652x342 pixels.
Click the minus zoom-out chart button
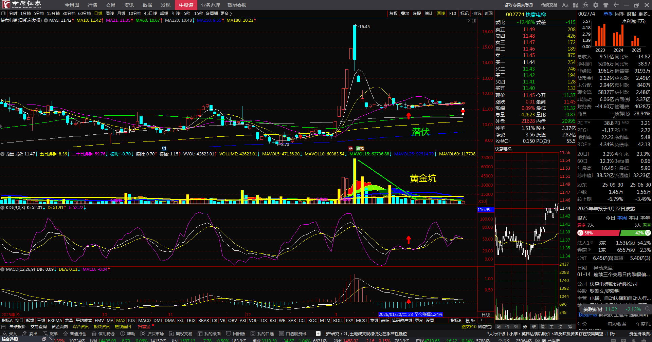[490, 320]
